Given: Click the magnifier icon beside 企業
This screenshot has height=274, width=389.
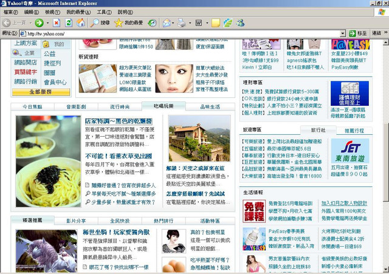Looking at the screenshot, I should point(16,53).
